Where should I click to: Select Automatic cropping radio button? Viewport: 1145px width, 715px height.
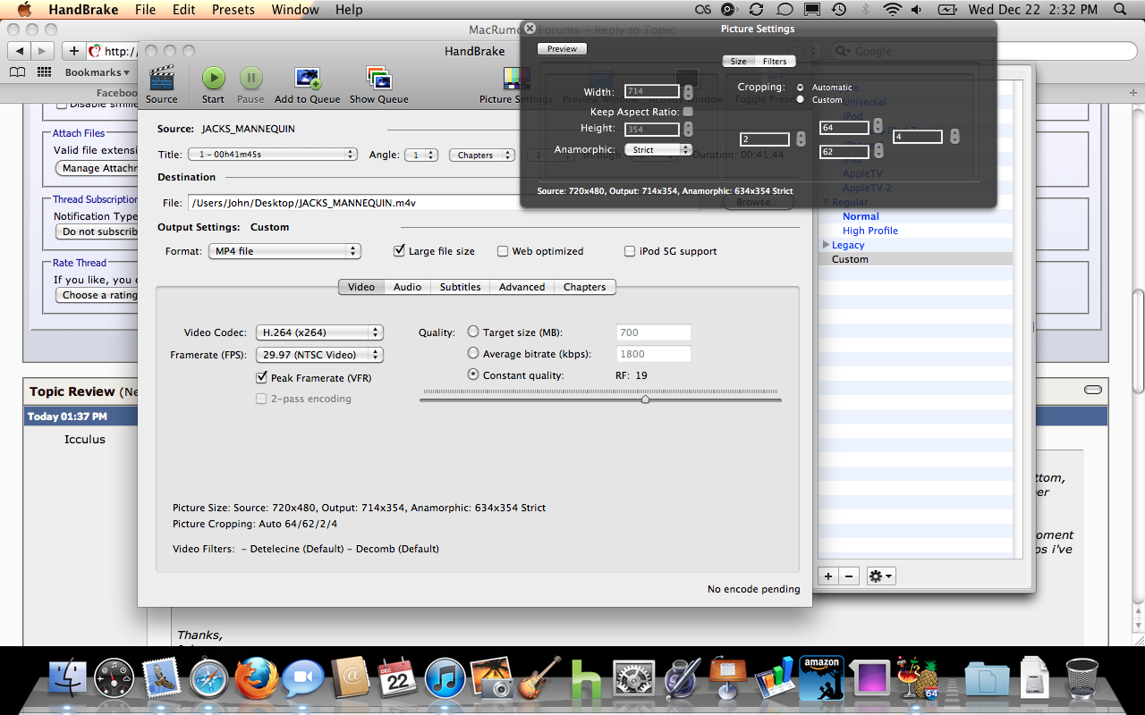point(800,87)
